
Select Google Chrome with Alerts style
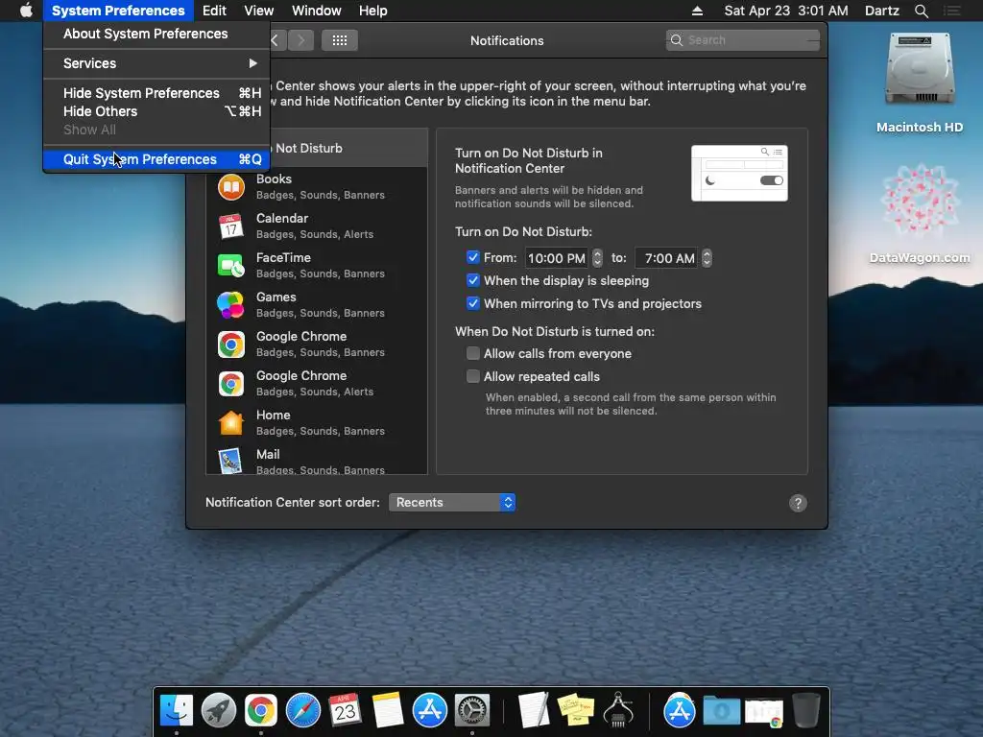[x=317, y=384]
